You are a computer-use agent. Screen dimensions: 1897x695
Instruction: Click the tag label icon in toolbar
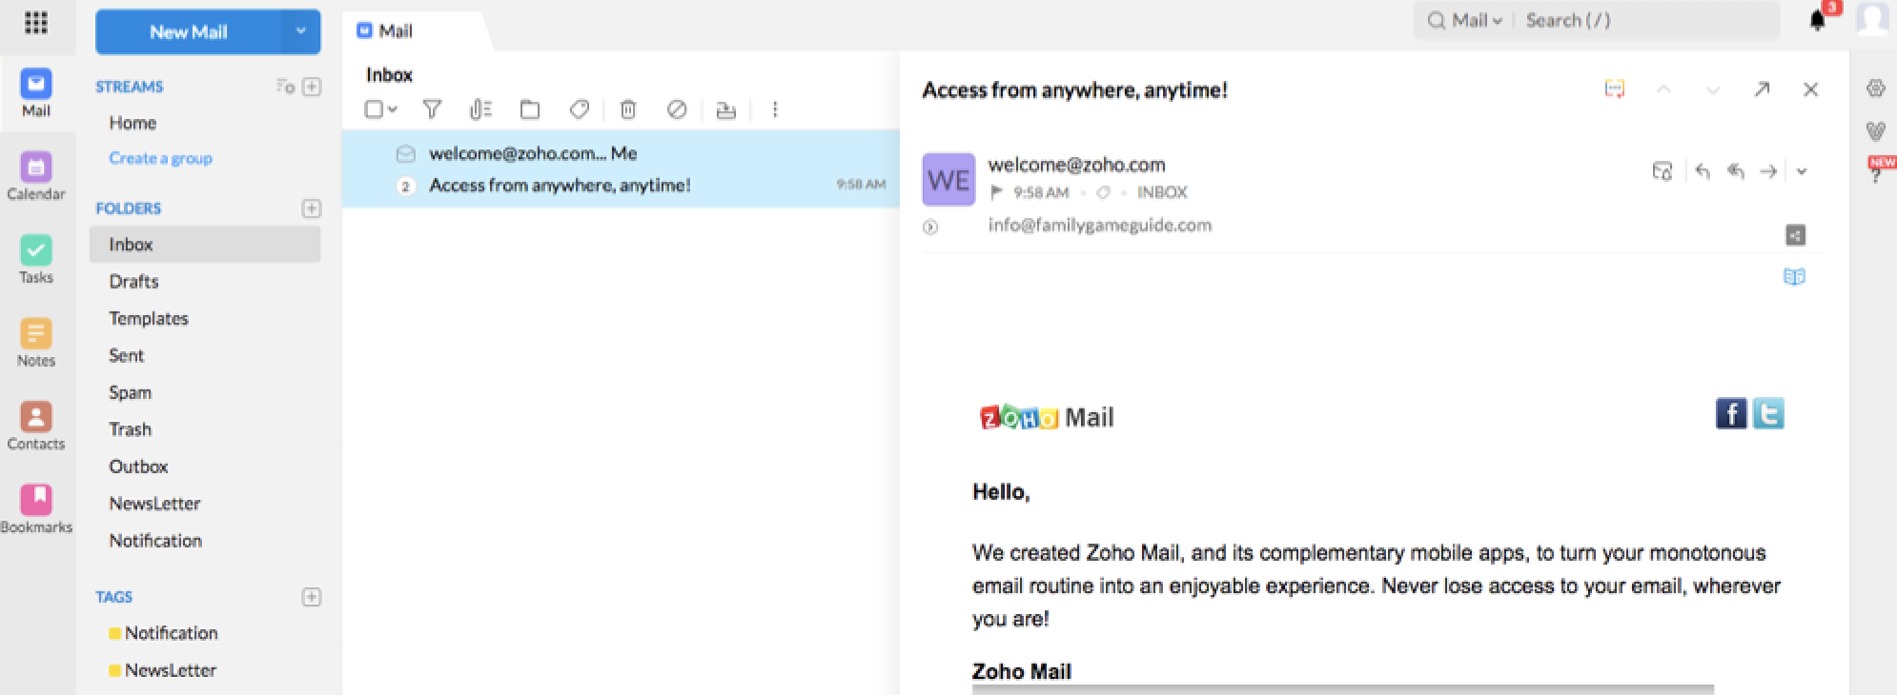579,109
